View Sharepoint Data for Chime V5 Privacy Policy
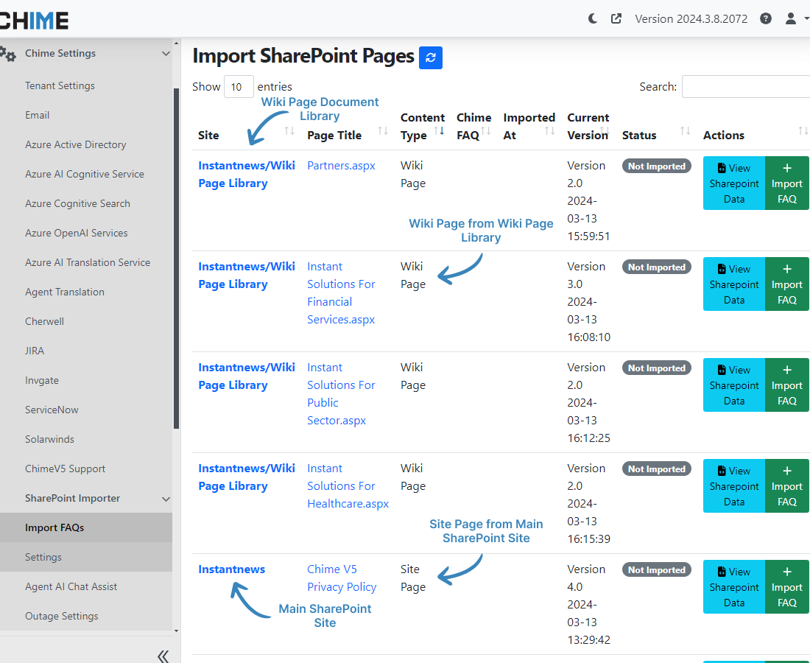This screenshot has height=663, width=810. coord(734,586)
